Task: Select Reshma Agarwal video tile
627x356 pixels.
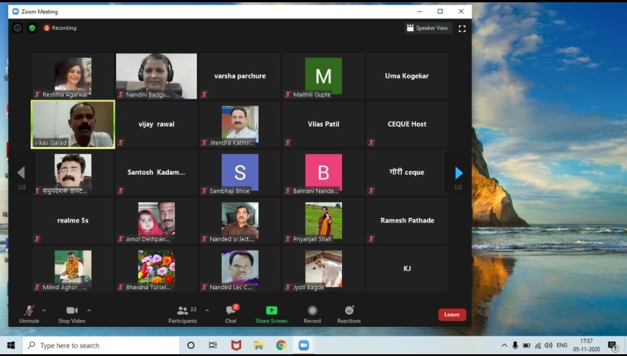Action: [x=73, y=76]
